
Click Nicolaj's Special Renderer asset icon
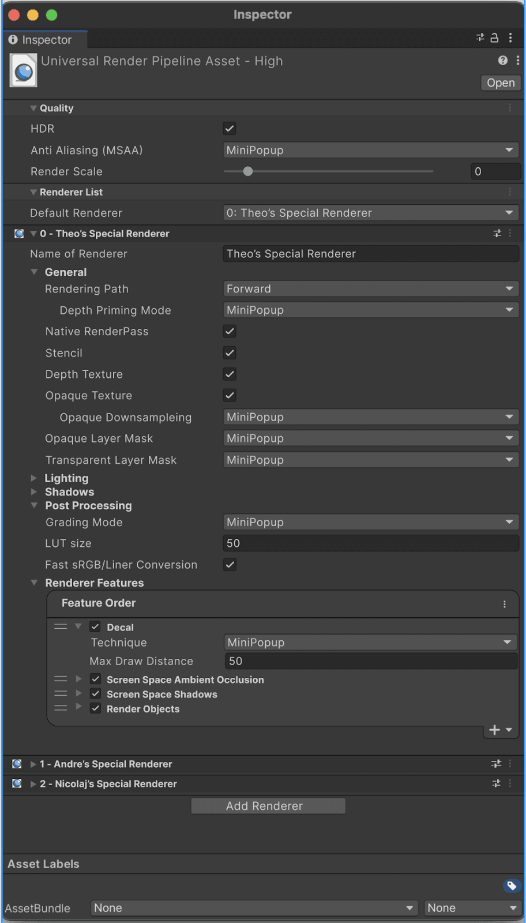coord(17,783)
